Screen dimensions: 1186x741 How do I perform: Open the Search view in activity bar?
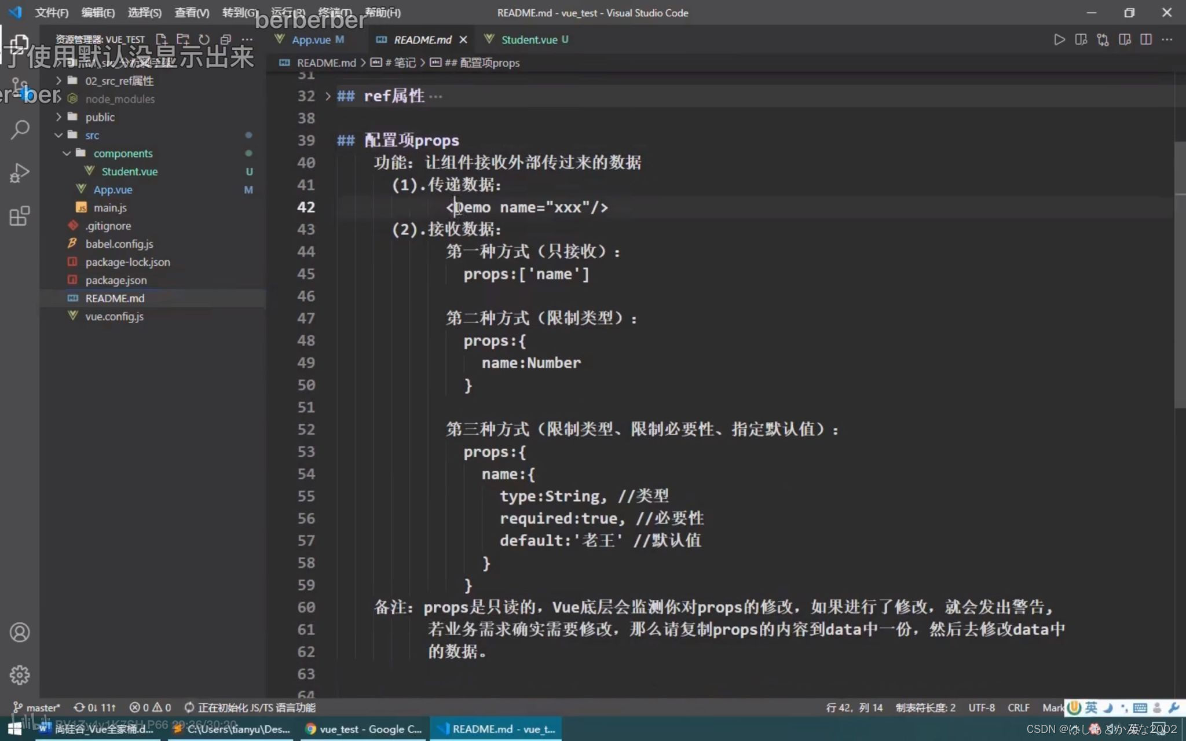pos(20,130)
